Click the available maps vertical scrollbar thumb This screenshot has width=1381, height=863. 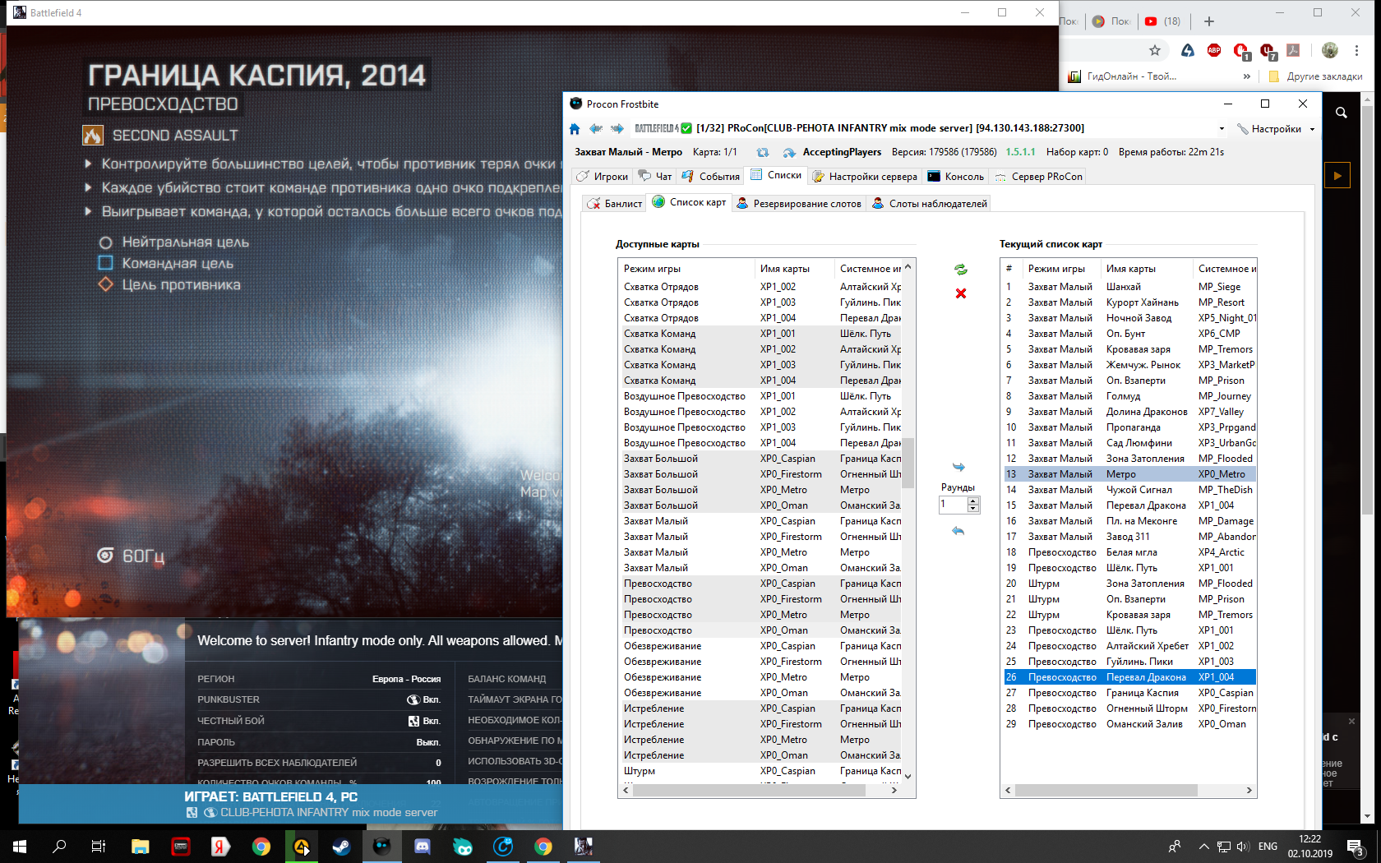pyautogui.click(x=908, y=461)
